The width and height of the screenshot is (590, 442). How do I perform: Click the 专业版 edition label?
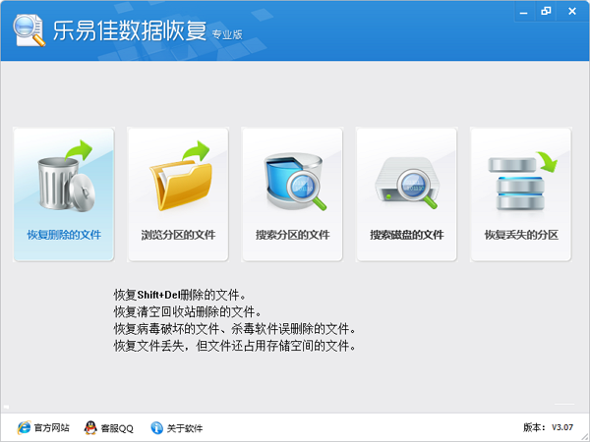227,34
